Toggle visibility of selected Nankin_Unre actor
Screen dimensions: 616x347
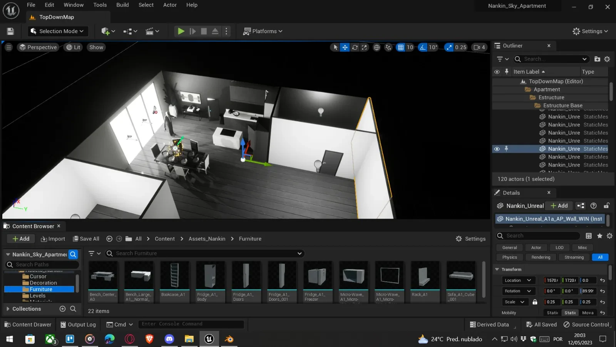pyautogui.click(x=497, y=149)
